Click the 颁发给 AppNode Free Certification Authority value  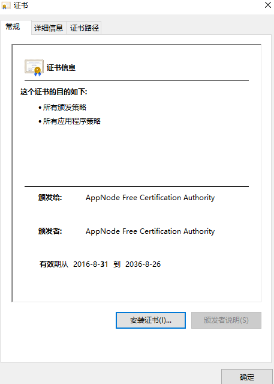[150, 198]
